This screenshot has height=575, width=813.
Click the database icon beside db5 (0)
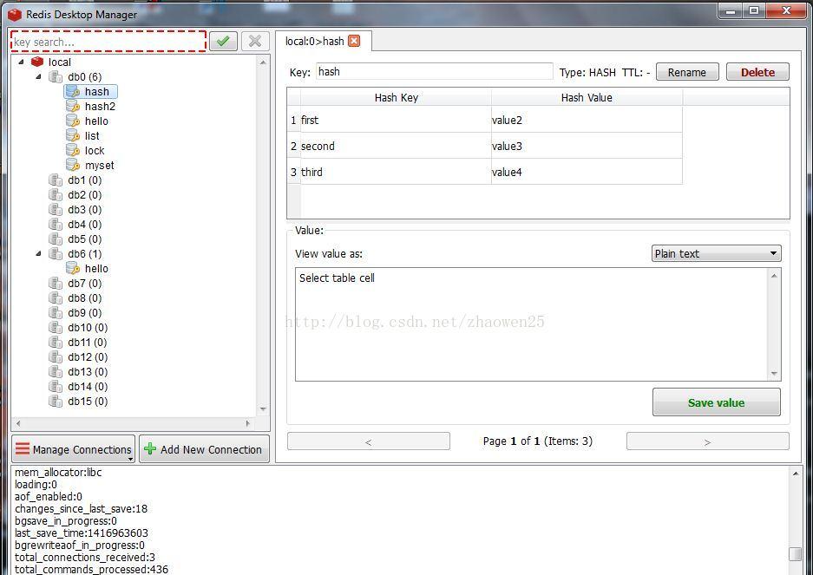(56, 239)
